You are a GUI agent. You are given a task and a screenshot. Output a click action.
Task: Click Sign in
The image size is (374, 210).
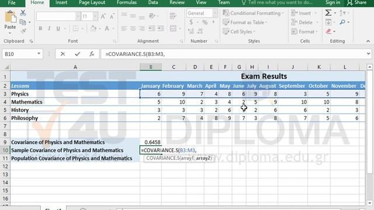click(333, 2)
